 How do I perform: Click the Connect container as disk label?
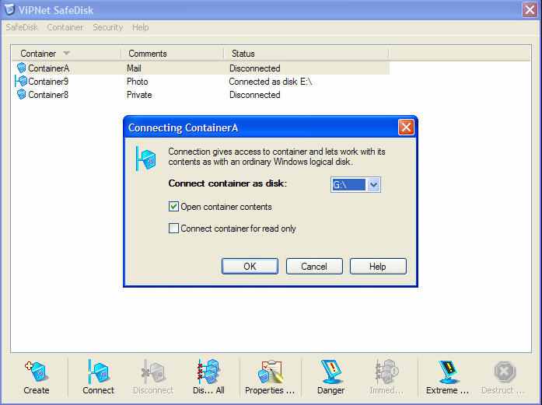coord(227,183)
